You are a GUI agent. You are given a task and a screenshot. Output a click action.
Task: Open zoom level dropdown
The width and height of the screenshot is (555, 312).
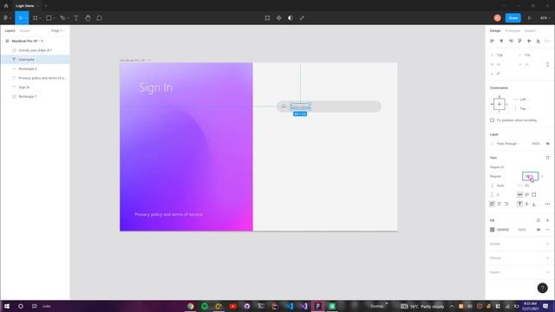point(545,18)
